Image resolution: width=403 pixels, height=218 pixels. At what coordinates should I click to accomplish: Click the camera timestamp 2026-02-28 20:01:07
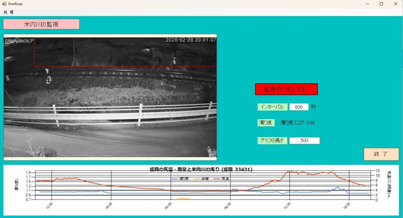(x=190, y=40)
